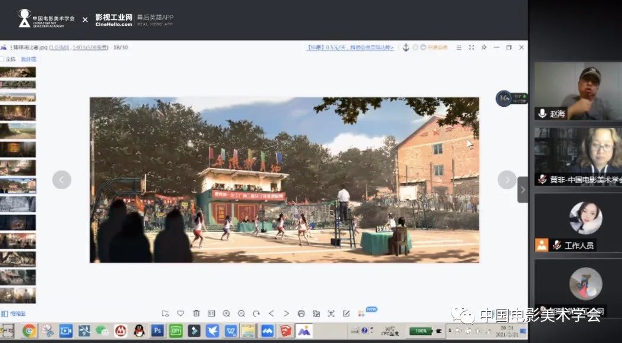Click the zoom out magnifier icon

pyautogui.click(x=241, y=314)
